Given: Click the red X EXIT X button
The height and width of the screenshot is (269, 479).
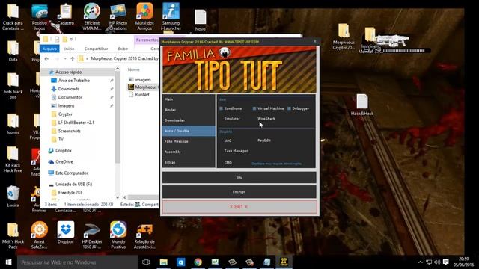Looking at the screenshot, I should (239, 207).
